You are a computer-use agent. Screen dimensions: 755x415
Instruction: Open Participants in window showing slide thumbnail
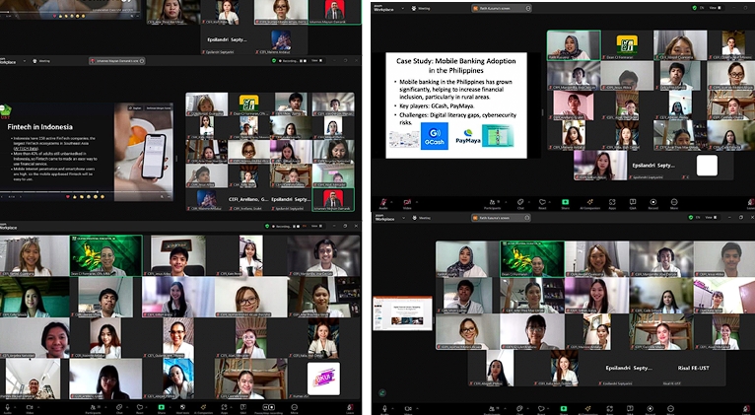pos(493,409)
